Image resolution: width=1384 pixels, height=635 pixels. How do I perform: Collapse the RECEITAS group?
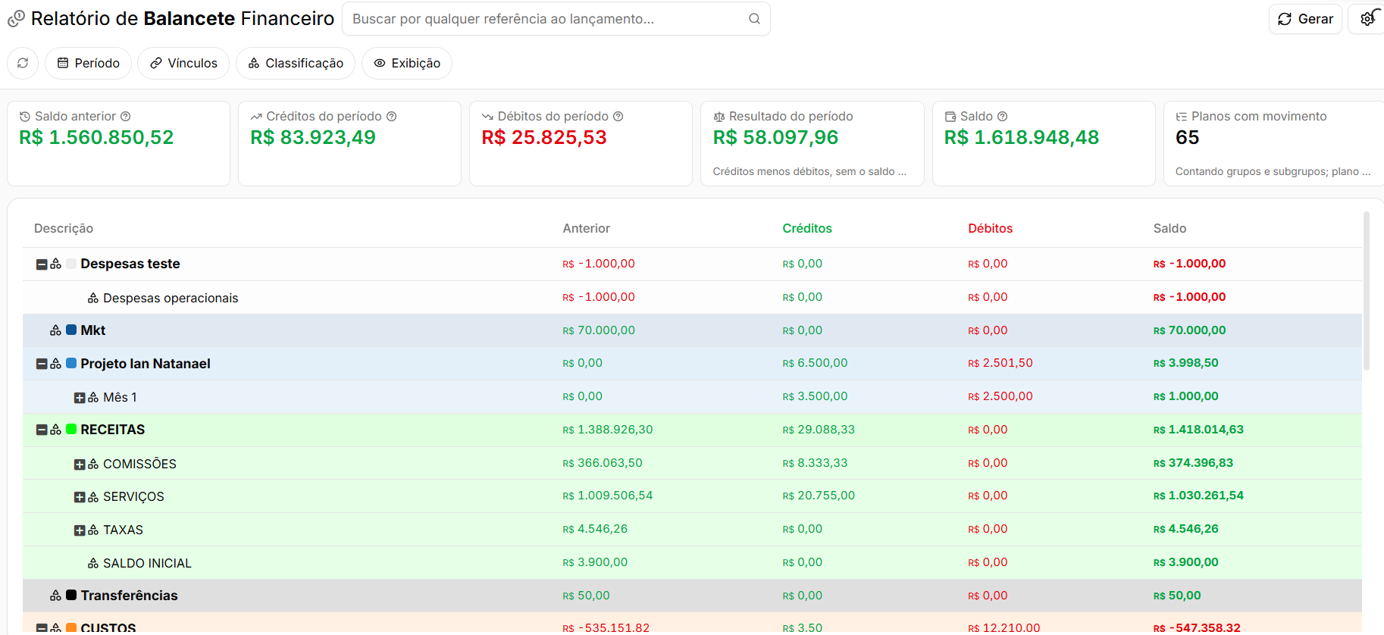point(42,430)
